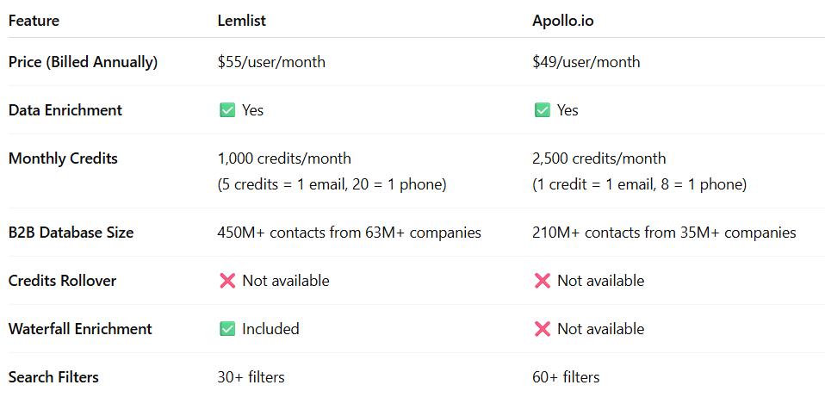Click the 60+ filters value
Viewport: 825px width, 416px height.
[566, 377]
